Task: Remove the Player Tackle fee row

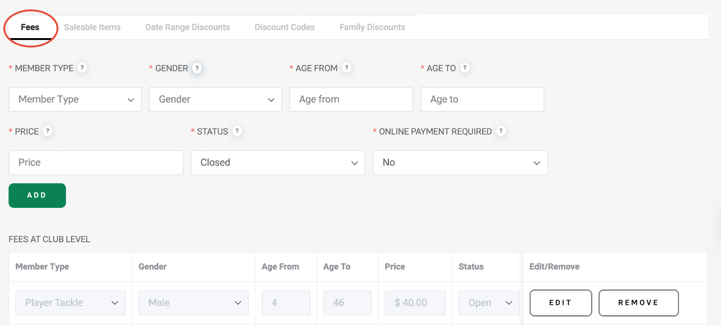Action: click(639, 303)
